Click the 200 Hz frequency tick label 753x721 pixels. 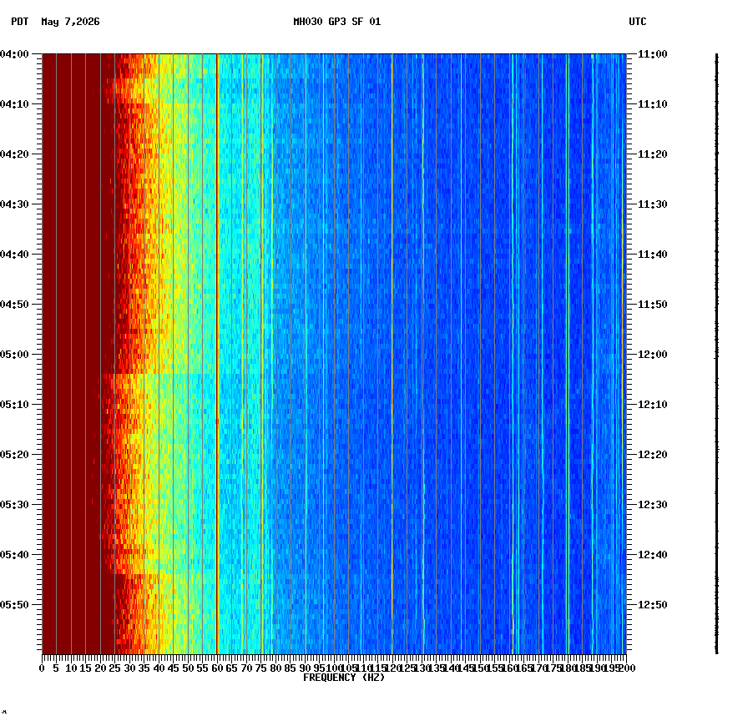627,668
